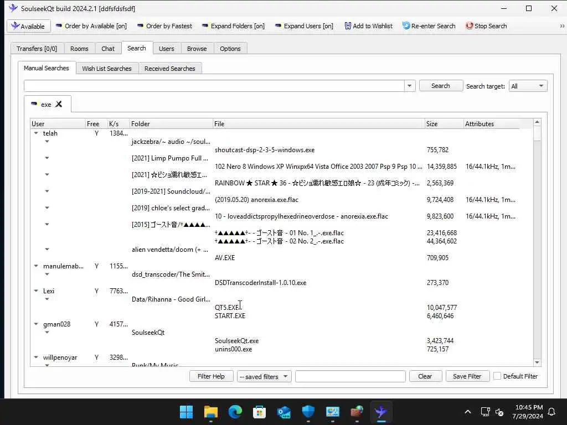Click the Save Filter button
The image size is (567, 425).
point(467,376)
